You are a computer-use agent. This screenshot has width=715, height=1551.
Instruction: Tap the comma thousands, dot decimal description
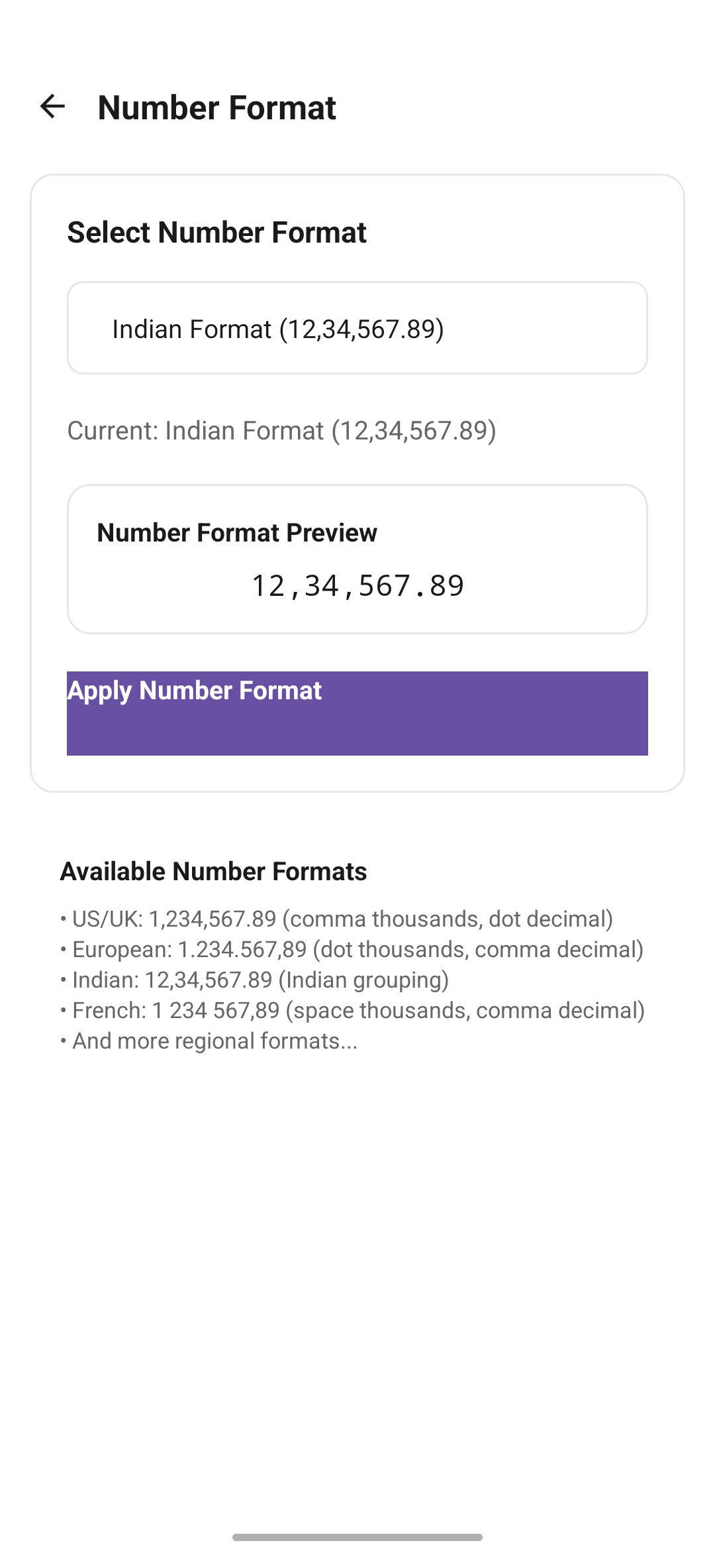coord(448,919)
